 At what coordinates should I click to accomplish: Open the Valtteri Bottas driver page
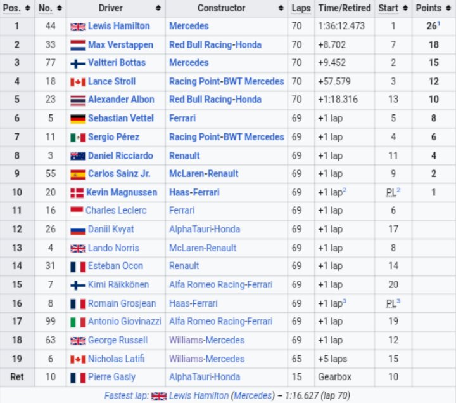tap(117, 63)
